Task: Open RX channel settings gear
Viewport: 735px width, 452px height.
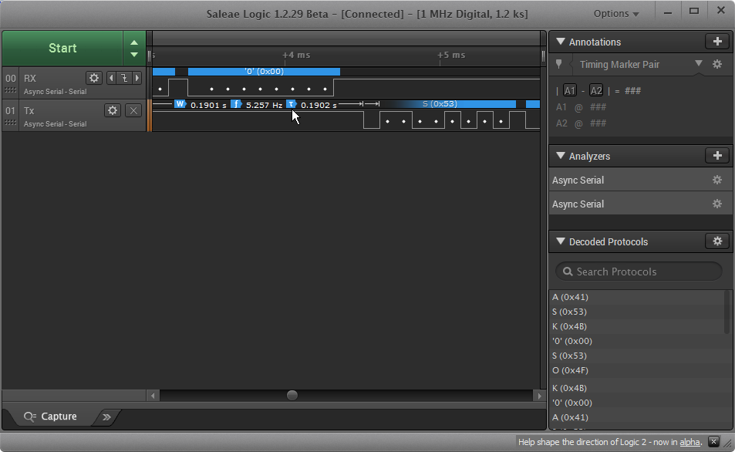Action: point(94,78)
